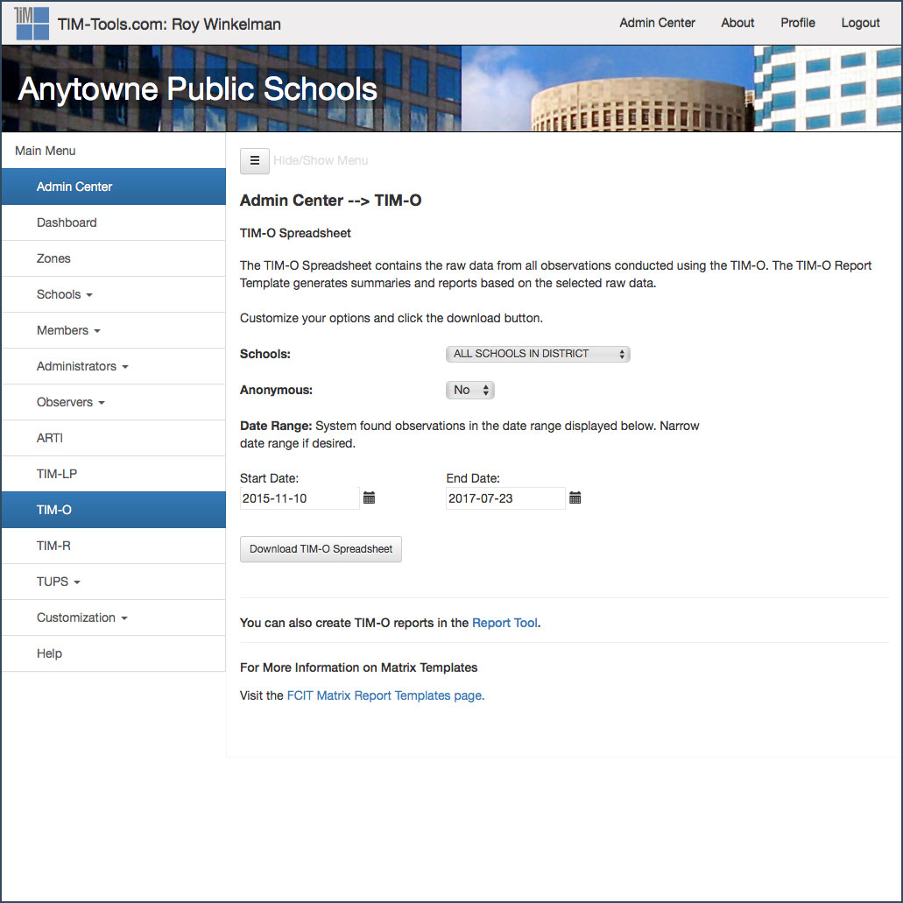Open the Start Date calendar picker icon
This screenshot has width=903, height=903.
369,497
